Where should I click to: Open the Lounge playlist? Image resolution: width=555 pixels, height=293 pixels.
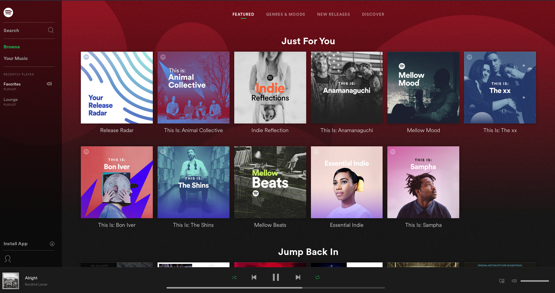click(x=11, y=100)
